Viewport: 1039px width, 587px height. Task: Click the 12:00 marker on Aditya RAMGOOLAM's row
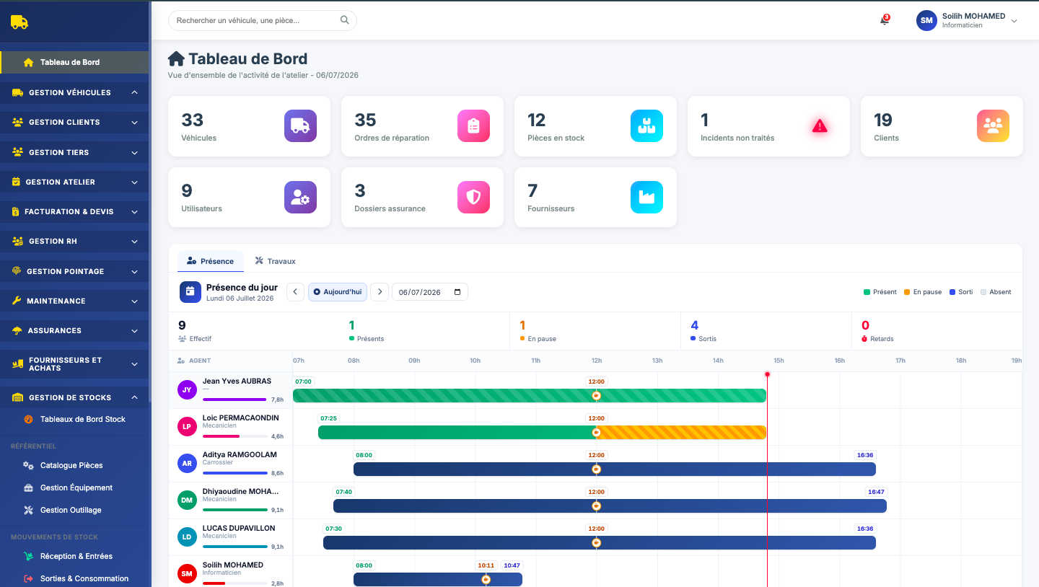[x=596, y=455]
